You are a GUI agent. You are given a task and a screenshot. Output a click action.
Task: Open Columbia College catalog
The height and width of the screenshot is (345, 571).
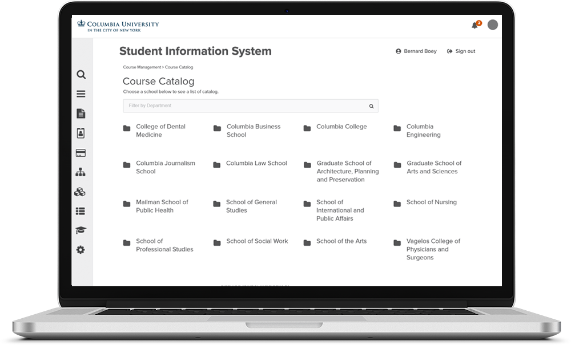pos(341,127)
